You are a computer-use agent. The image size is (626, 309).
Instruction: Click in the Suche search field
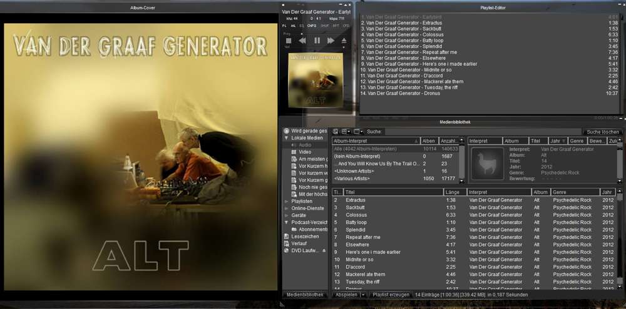point(482,132)
